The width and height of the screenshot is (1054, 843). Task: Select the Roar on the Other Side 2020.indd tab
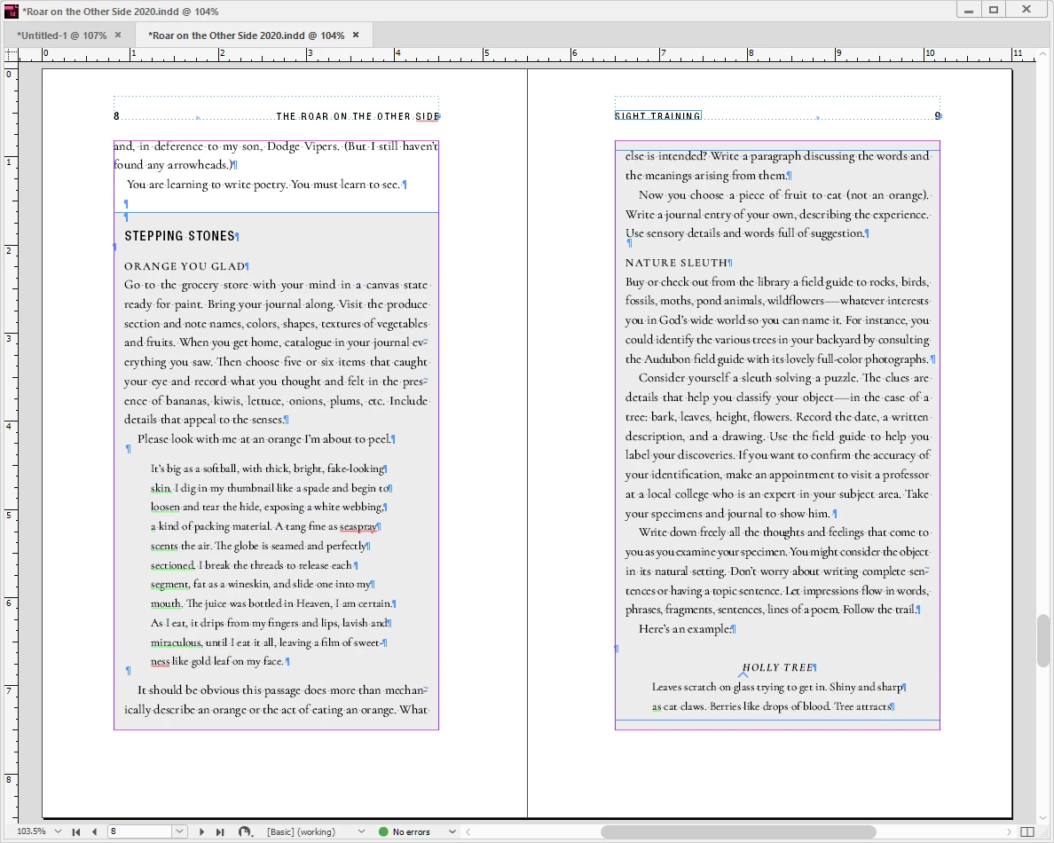coord(246,35)
